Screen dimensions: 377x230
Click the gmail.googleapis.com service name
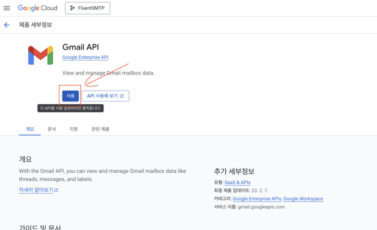[261, 207]
